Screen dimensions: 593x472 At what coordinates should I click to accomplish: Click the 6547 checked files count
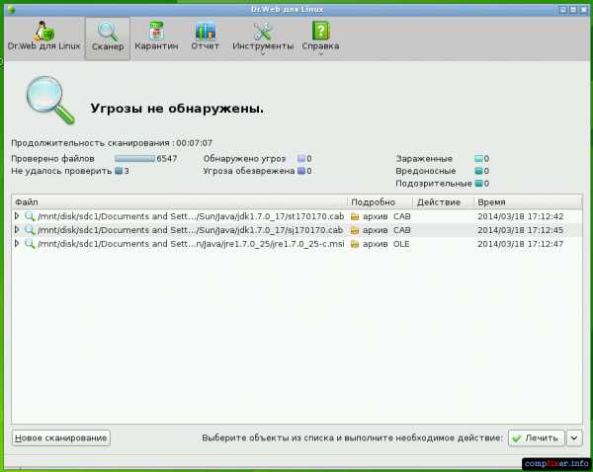pos(167,158)
